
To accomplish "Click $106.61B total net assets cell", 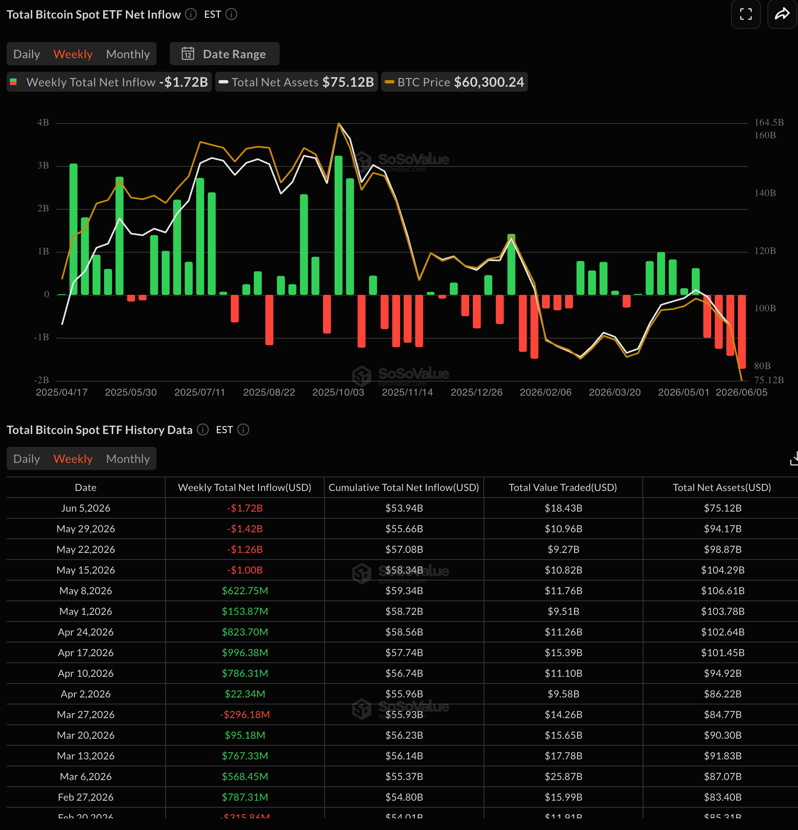I will pos(722,591).
